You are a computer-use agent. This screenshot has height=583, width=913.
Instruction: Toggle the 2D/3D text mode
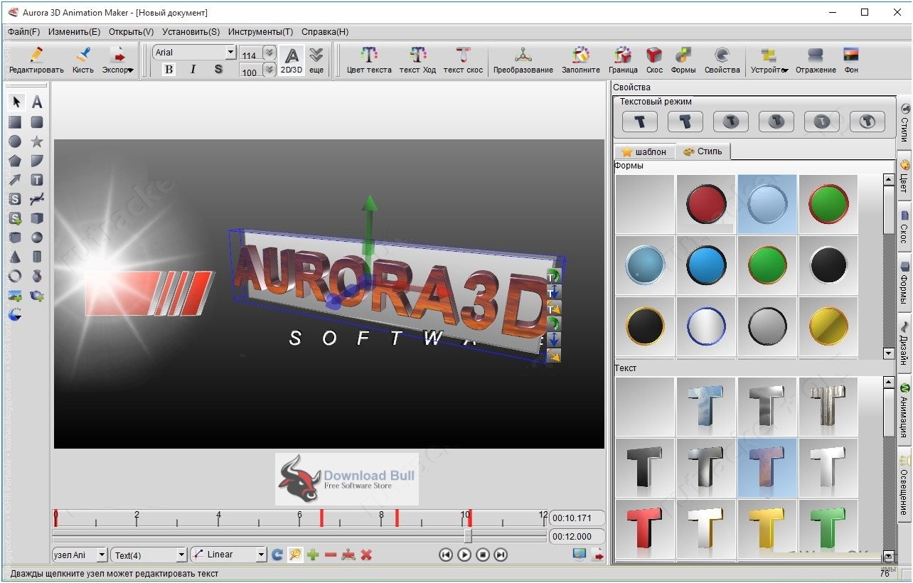click(x=291, y=60)
